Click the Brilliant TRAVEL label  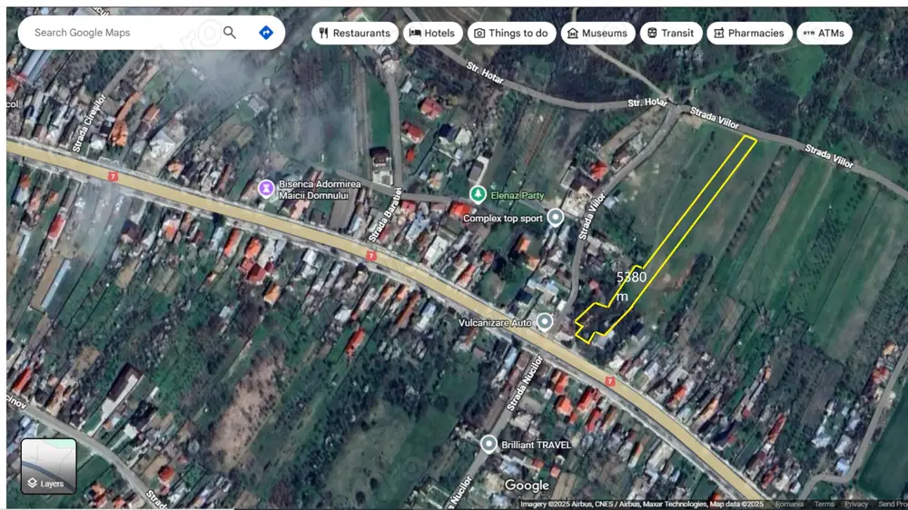click(537, 445)
